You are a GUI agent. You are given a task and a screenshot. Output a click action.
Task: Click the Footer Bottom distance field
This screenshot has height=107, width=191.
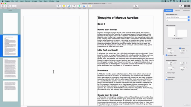pyautogui.click(x=182, y=51)
